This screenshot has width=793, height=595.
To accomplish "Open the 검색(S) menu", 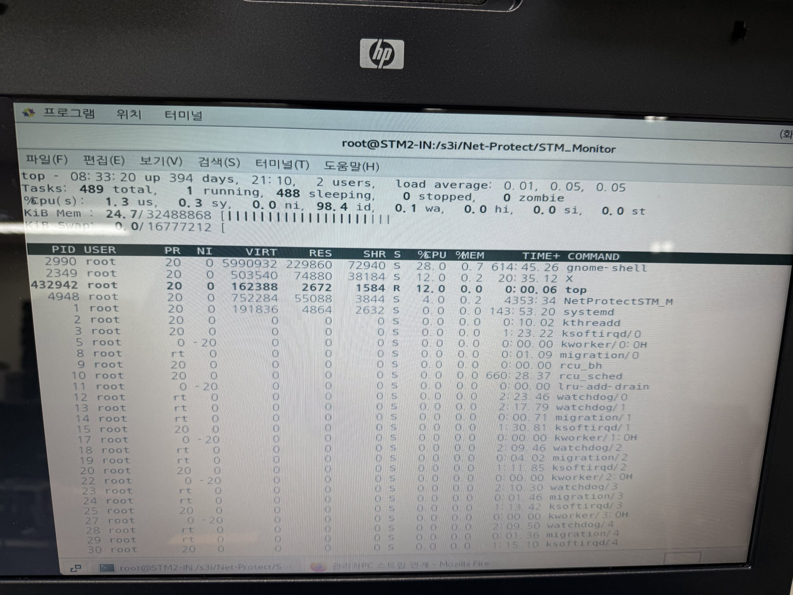I will (x=219, y=162).
